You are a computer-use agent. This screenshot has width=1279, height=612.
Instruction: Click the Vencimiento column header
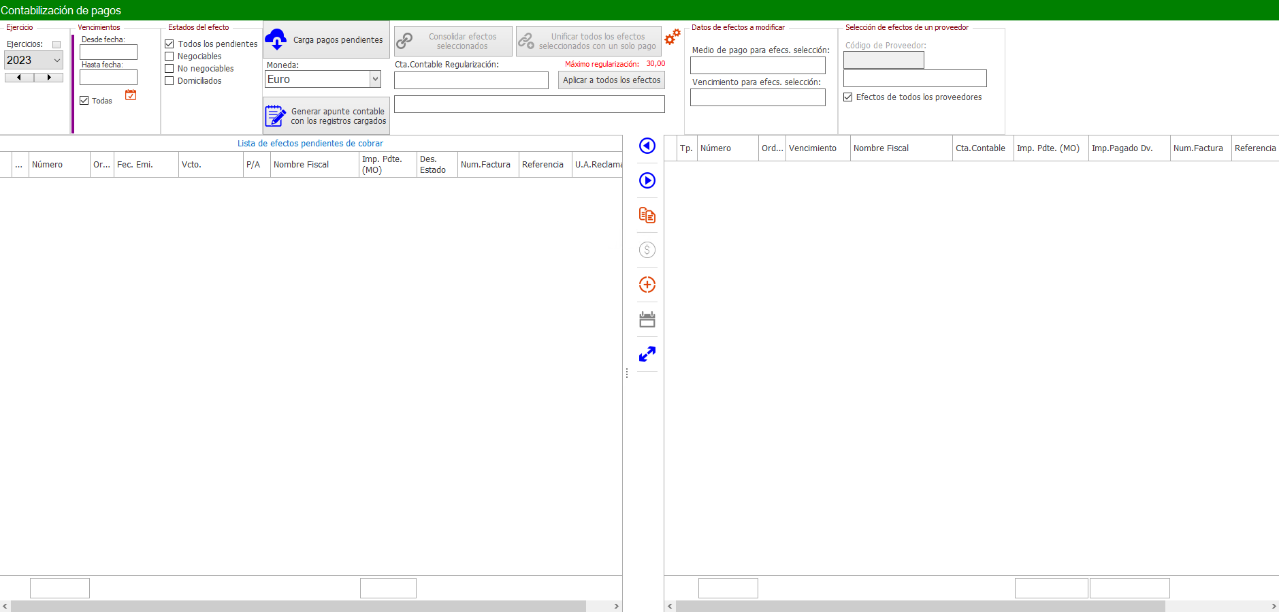click(813, 148)
